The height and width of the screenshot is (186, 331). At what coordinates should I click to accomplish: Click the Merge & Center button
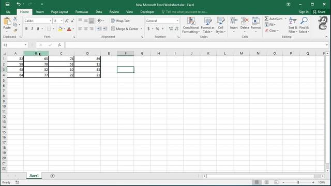pos(125,29)
